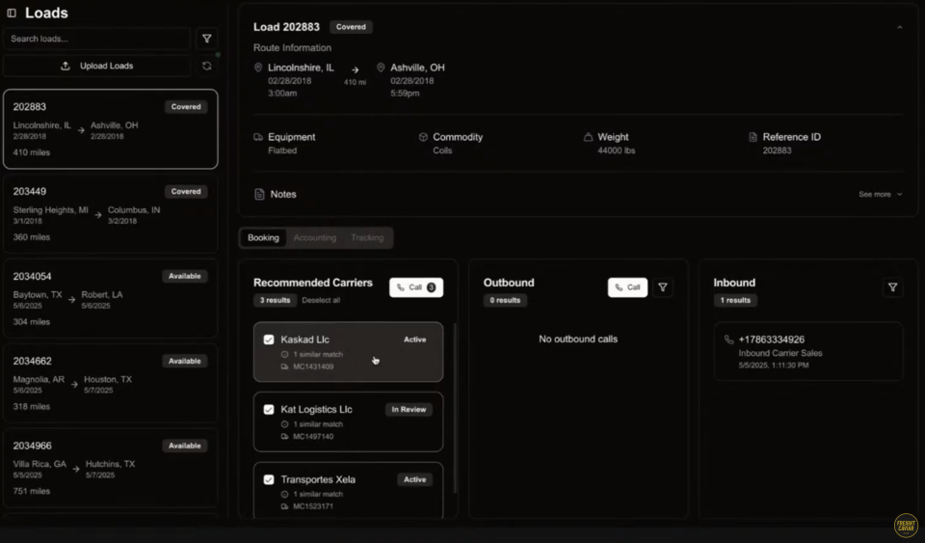Collapse the Load 202883 details panel
Viewport: 925px width, 543px height.
coord(899,28)
